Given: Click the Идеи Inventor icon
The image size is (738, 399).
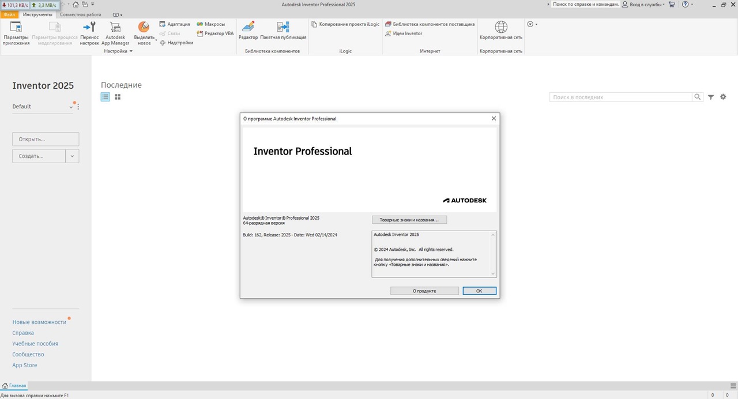Looking at the screenshot, I should coord(389,33).
